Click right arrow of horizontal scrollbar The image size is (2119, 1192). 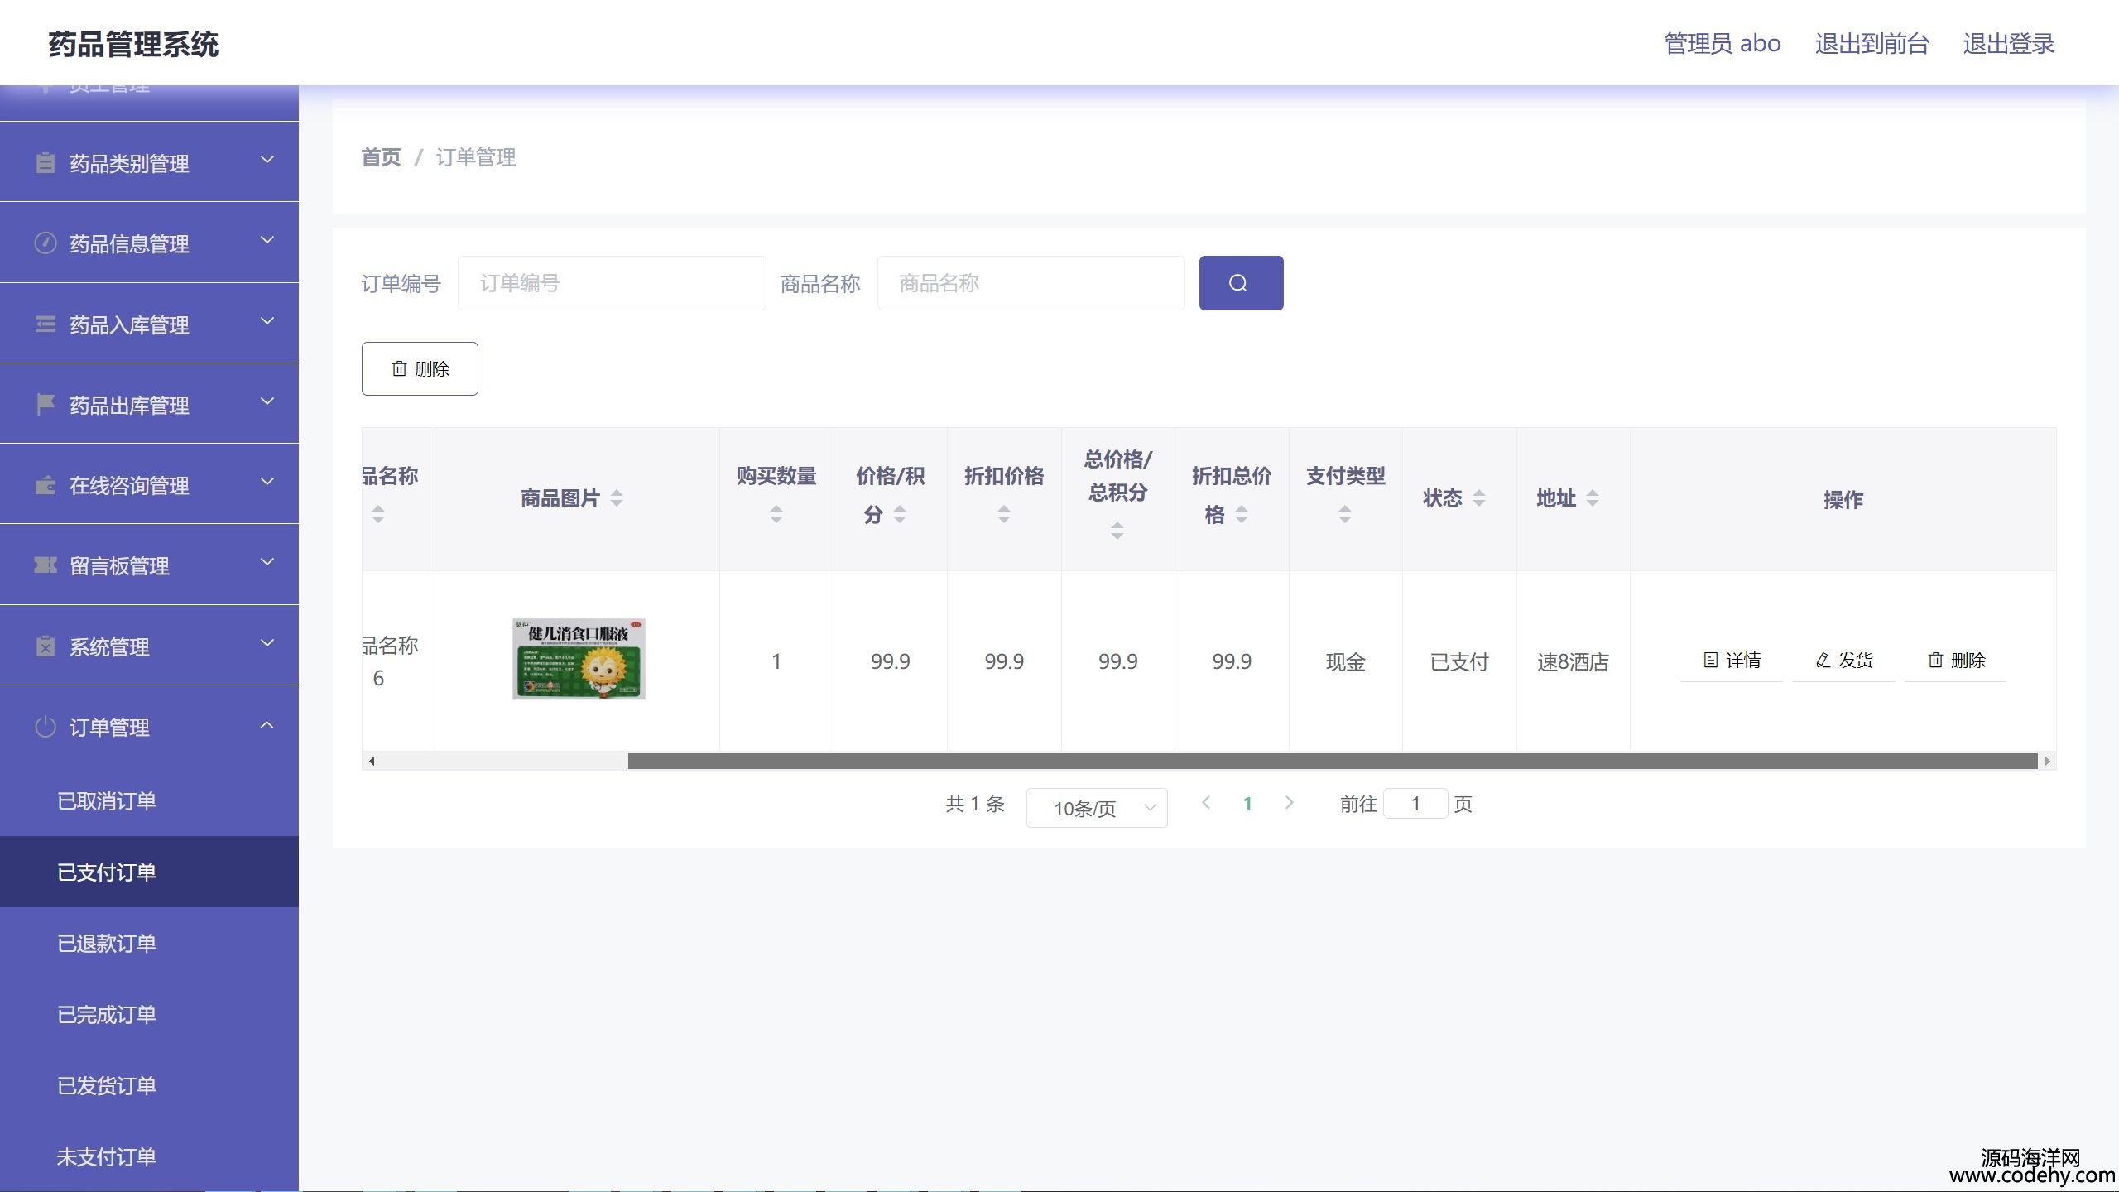point(2047,761)
